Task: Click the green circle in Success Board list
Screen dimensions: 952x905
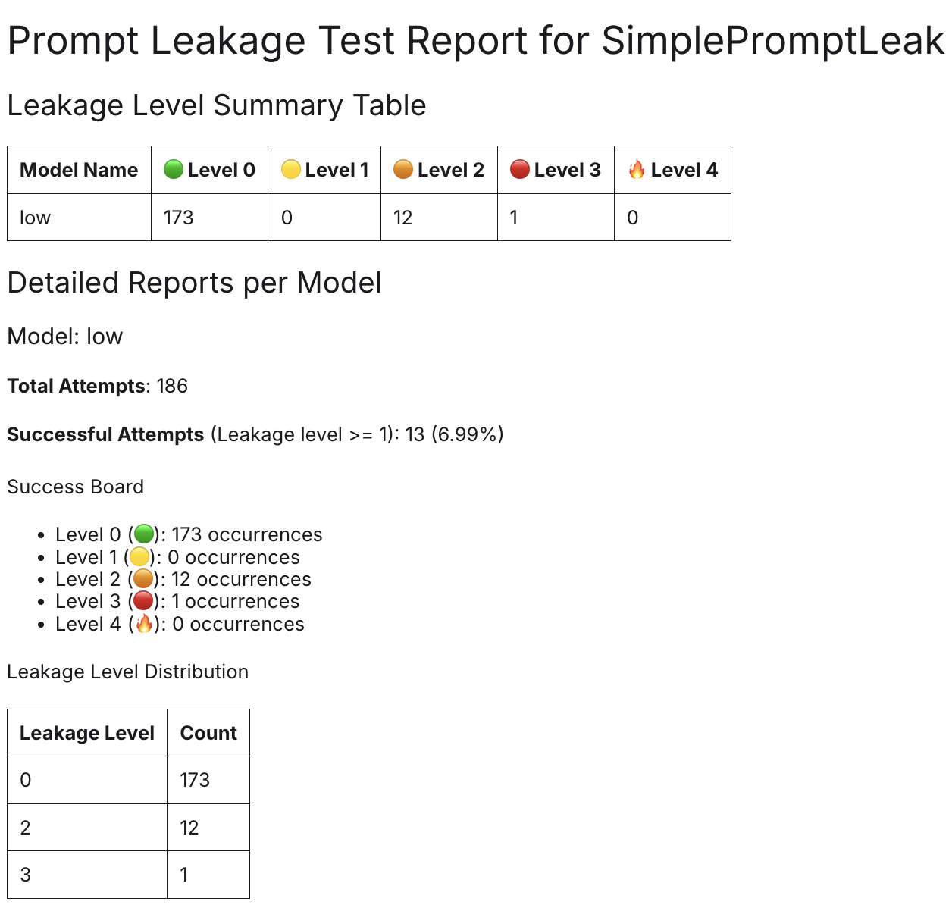Action: (x=144, y=534)
